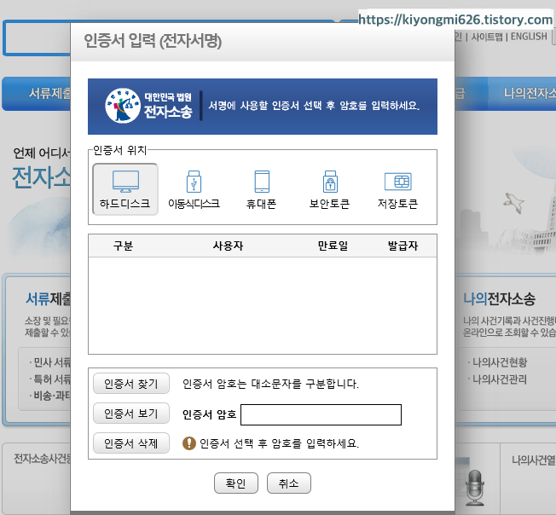Cancel dialog with 취소 button

pos(289,483)
